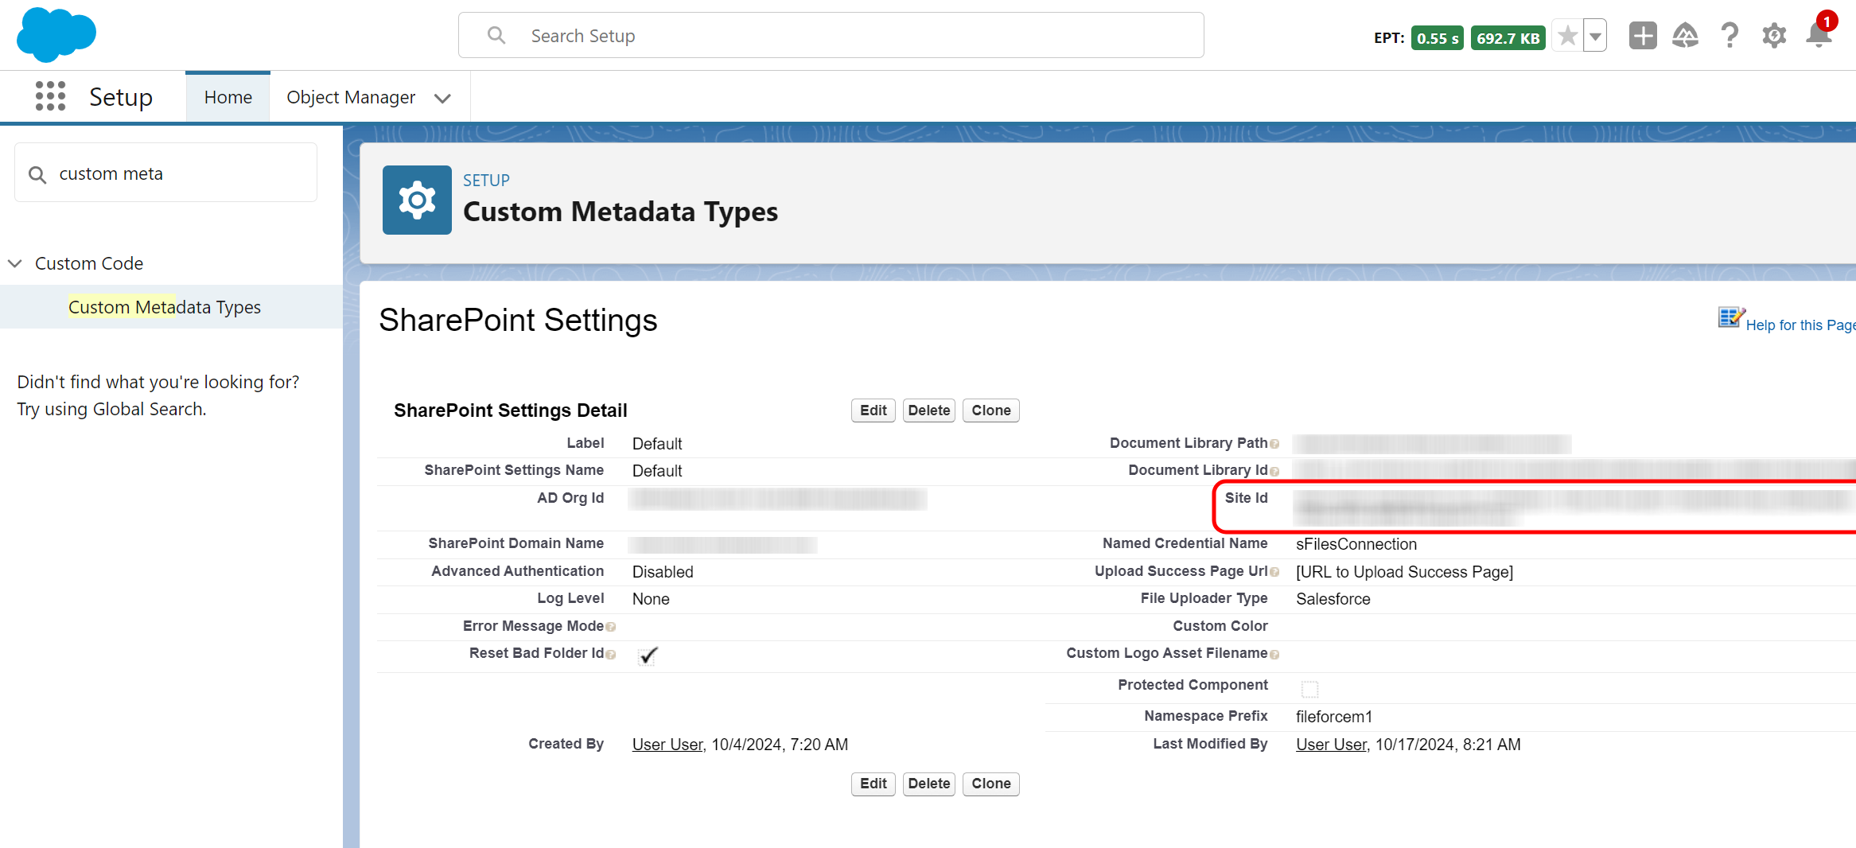Expand the Object Manager dropdown chevron
1856x848 pixels.
[x=443, y=99]
